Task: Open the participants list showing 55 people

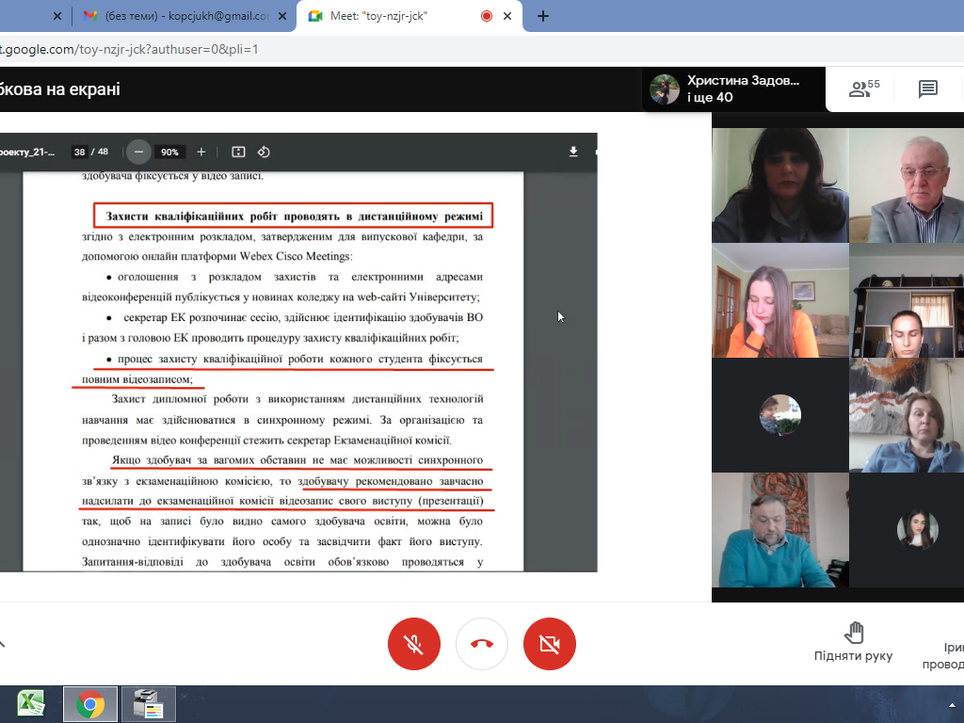Action: click(863, 89)
